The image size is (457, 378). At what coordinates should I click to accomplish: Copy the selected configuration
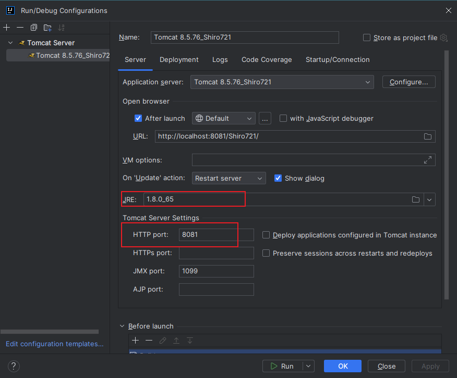[x=34, y=28]
